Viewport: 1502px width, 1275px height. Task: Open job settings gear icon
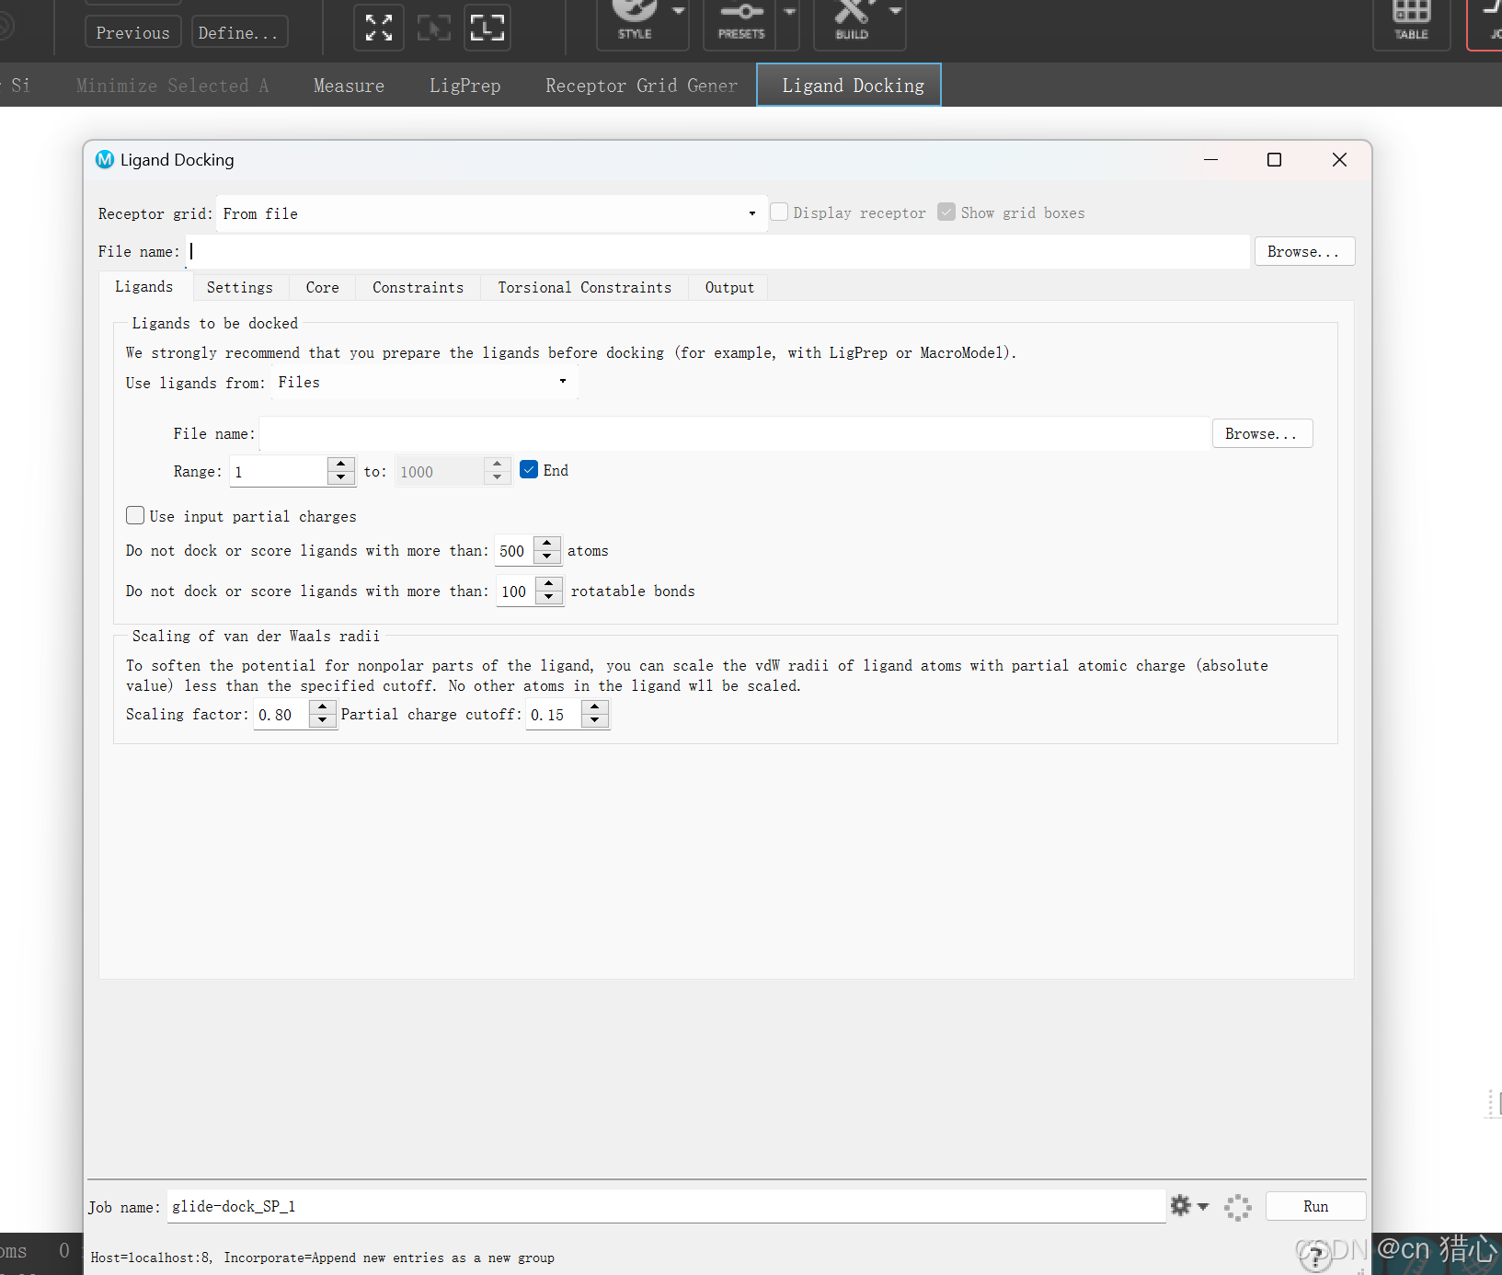[x=1180, y=1205]
